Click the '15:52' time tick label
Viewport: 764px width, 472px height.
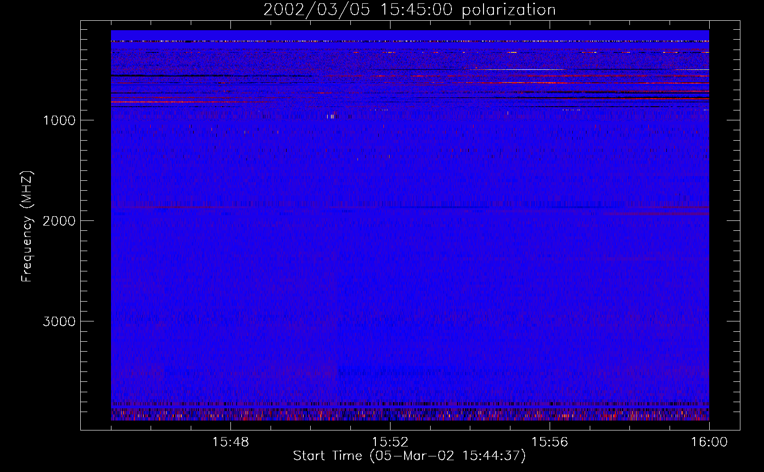pyautogui.click(x=390, y=442)
